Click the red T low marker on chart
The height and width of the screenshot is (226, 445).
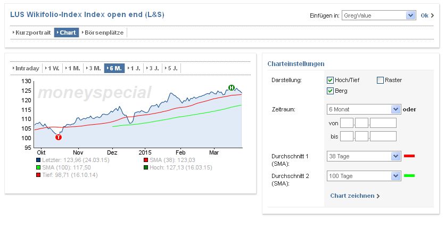point(59,137)
